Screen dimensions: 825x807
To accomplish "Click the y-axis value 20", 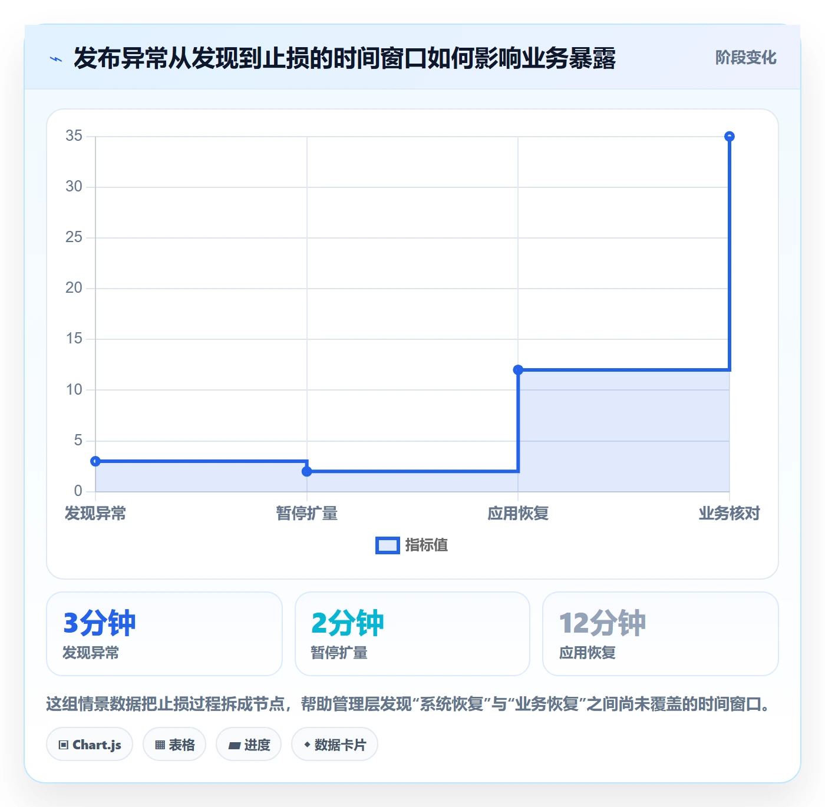I will tap(74, 288).
